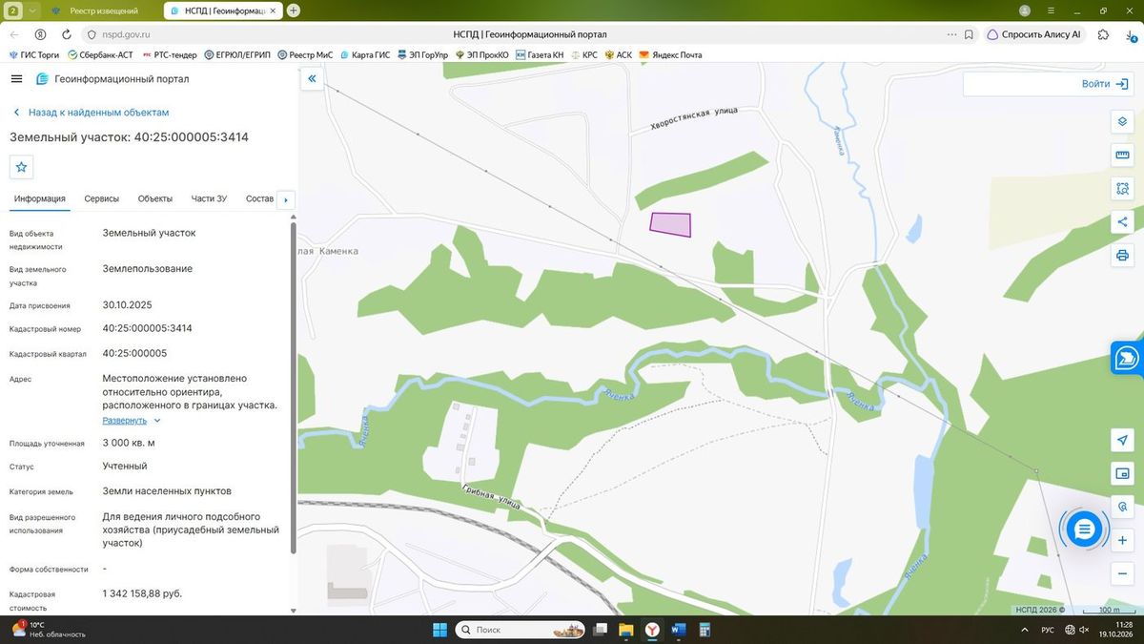Click the map tool below the overview button
Image resolution: width=1144 pixels, height=644 pixels.
[x=1122, y=507]
